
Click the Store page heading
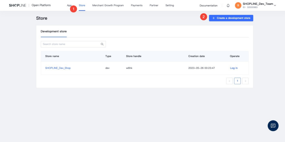tap(42, 18)
